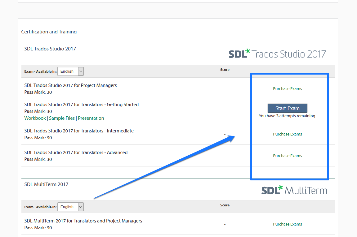
Task: Click the SDL MultiTerm 2017 section title
Action: point(46,184)
